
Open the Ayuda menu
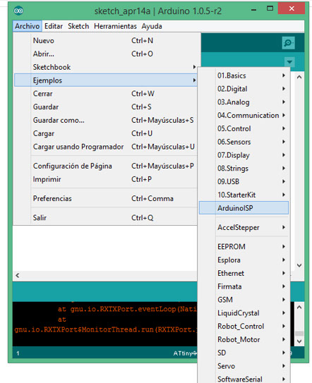click(152, 26)
